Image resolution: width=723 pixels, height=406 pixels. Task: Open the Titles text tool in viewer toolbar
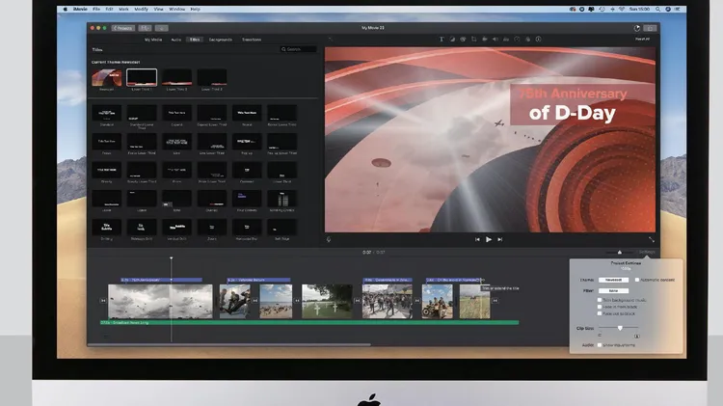[x=442, y=40]
